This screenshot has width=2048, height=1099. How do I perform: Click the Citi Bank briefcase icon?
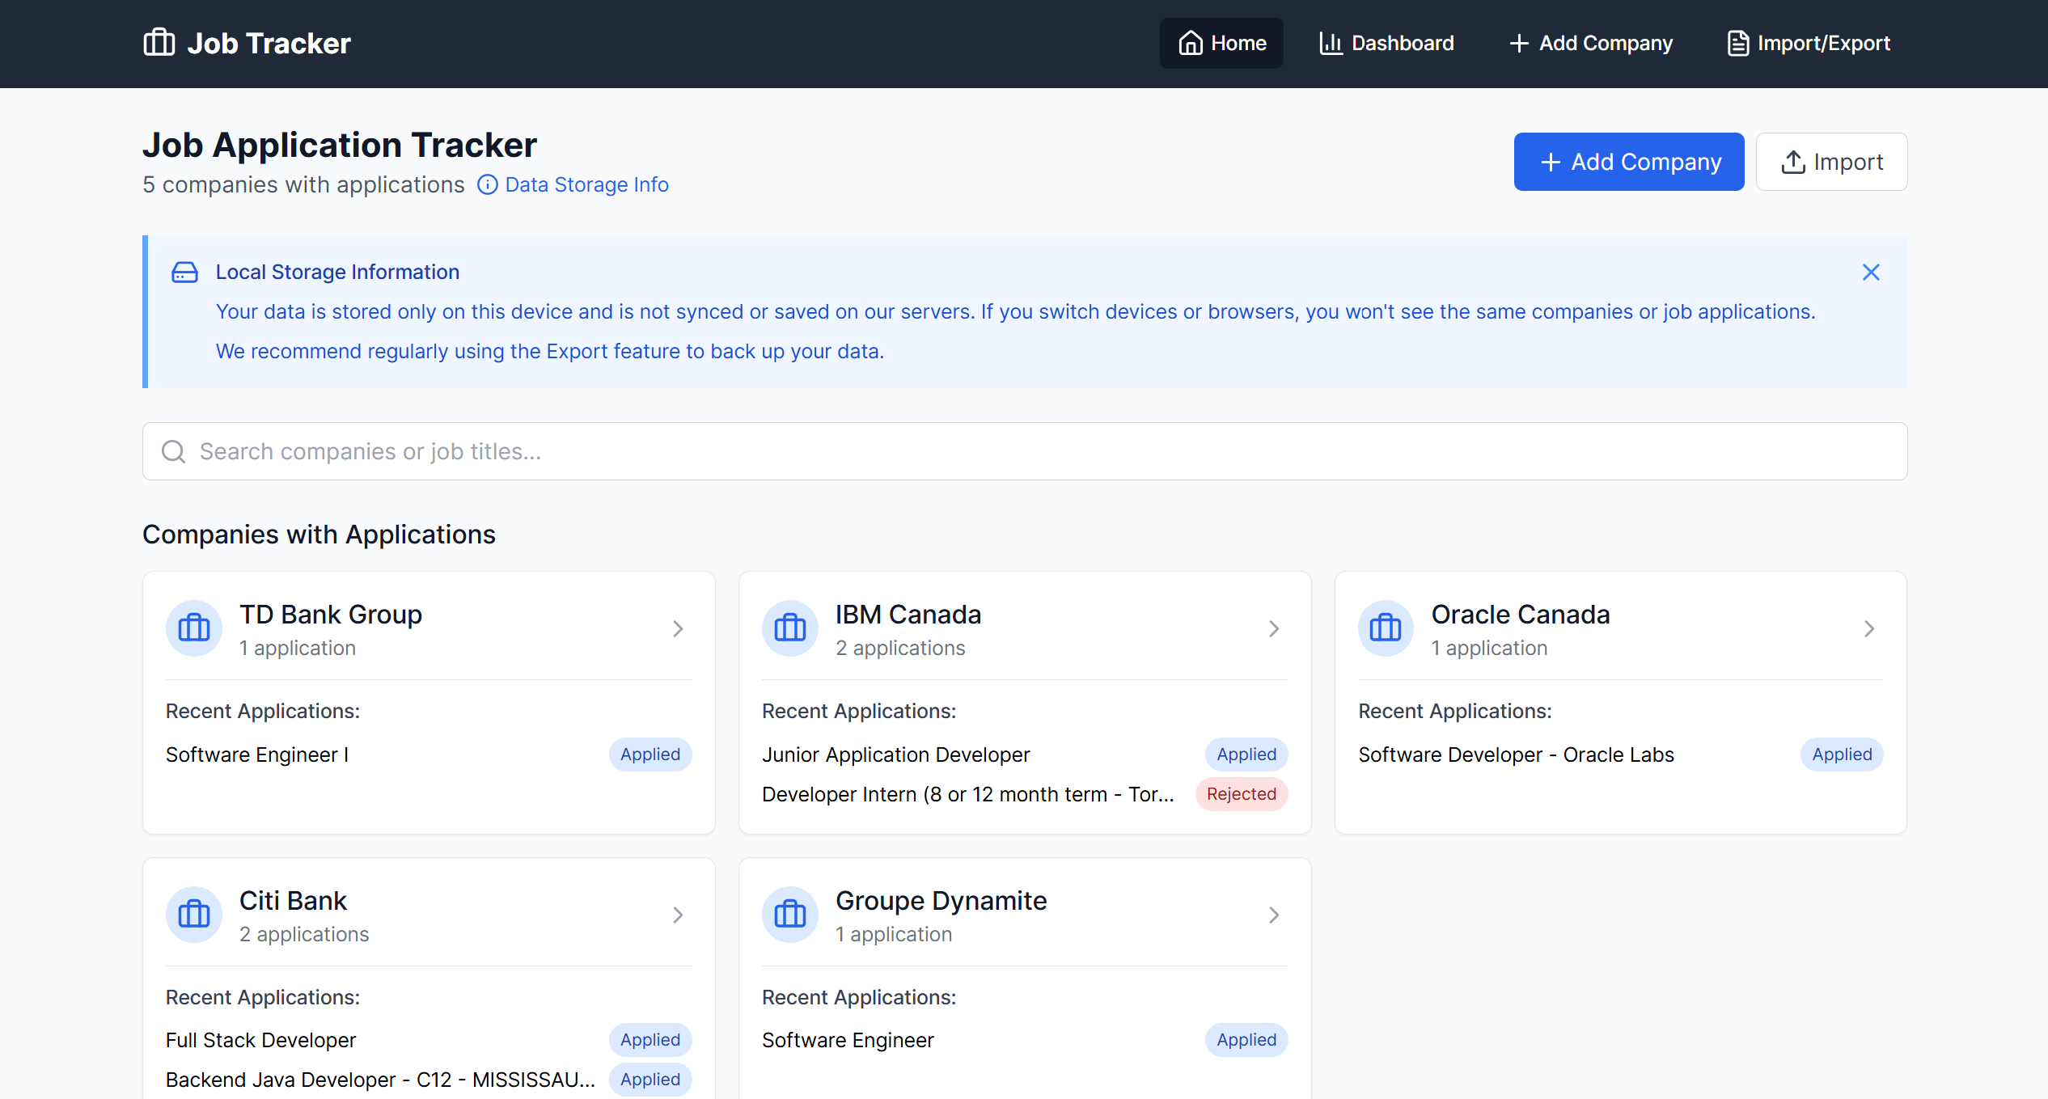pyautogui.click(x=194, y=915)
